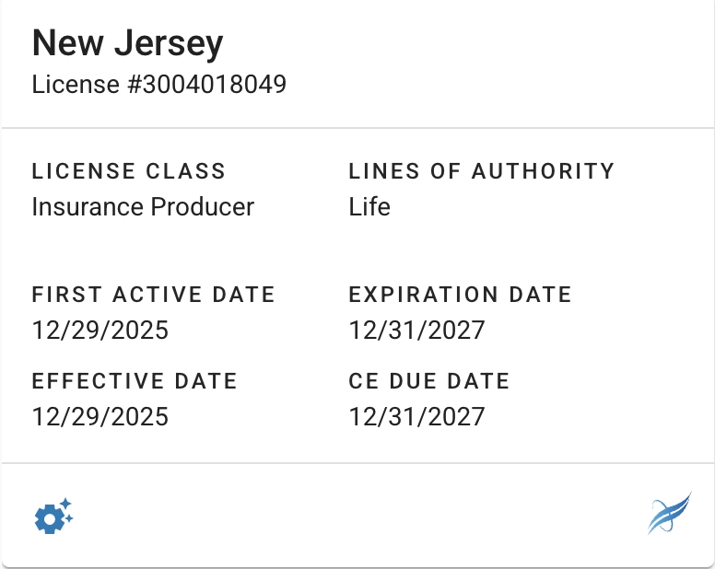Click the bottom border of the card
715x569 pixels.
357,566
